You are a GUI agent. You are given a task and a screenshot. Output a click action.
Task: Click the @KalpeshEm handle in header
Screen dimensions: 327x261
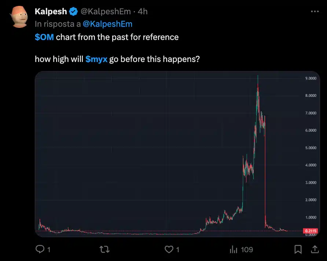point(106,12)
